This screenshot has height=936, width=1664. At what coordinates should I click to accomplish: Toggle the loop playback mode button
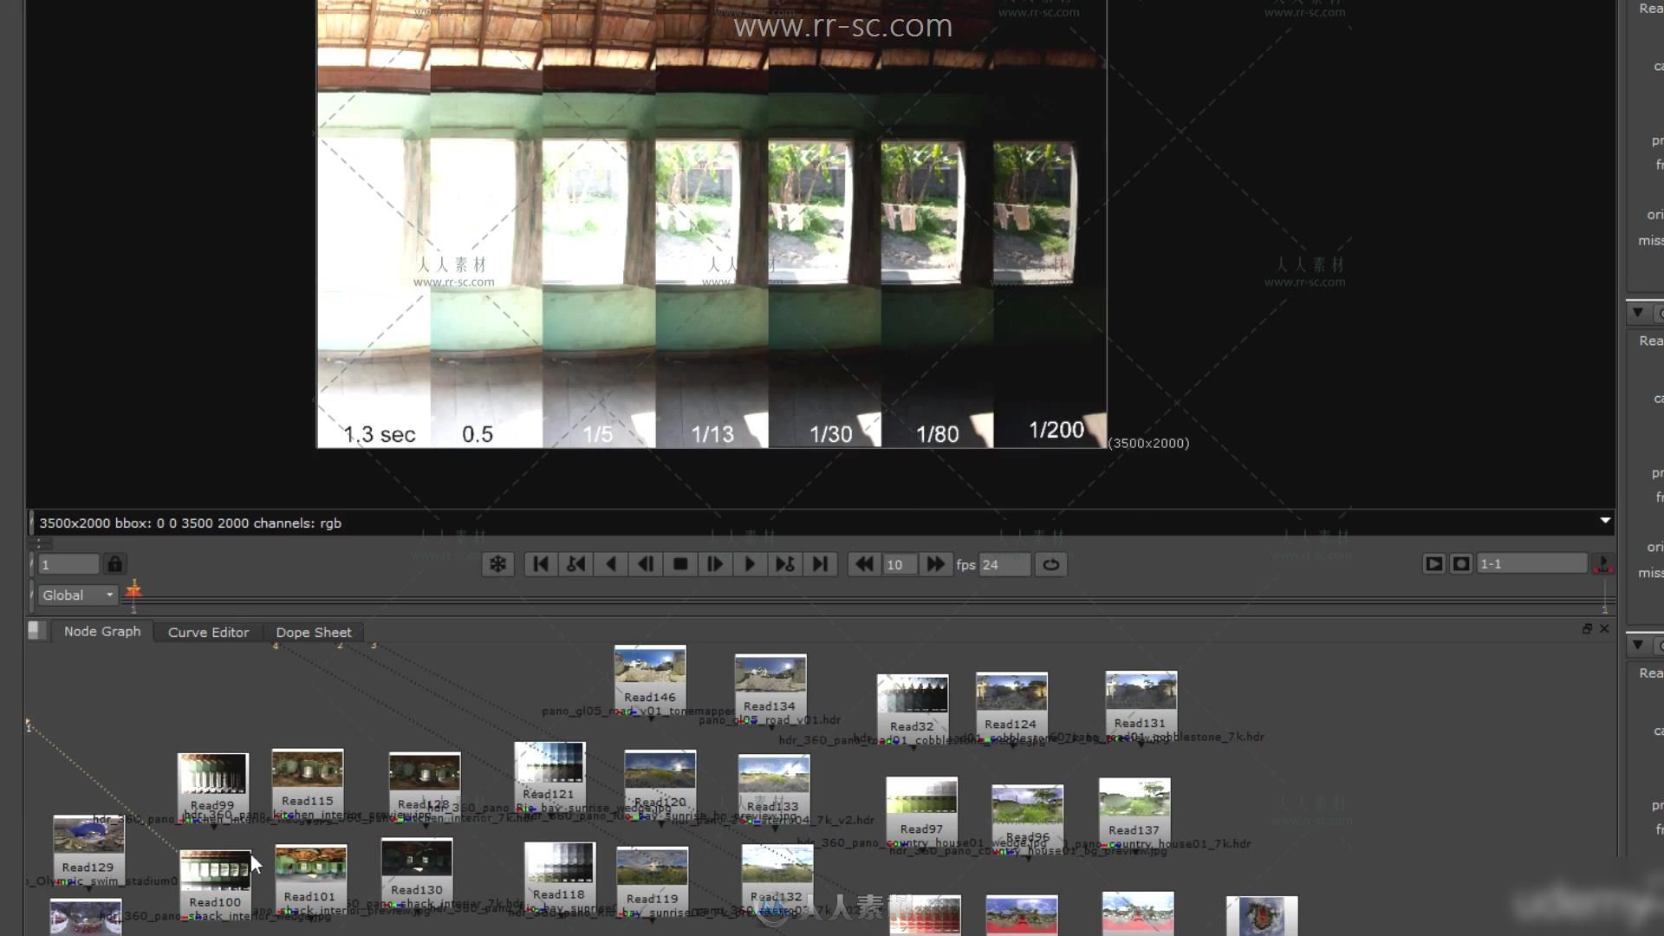click(1051, 564)
